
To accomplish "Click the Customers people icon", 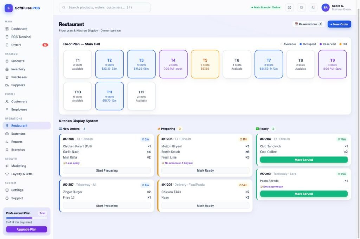I will 7,102.
